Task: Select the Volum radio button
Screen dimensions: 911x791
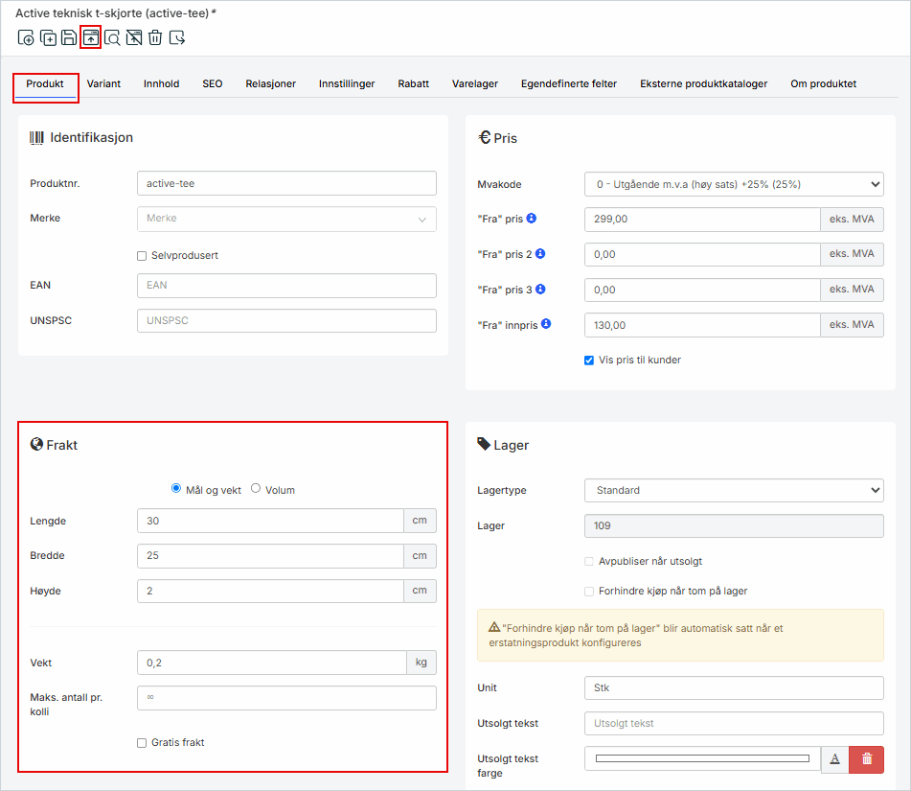Action: tap(256, 489)
